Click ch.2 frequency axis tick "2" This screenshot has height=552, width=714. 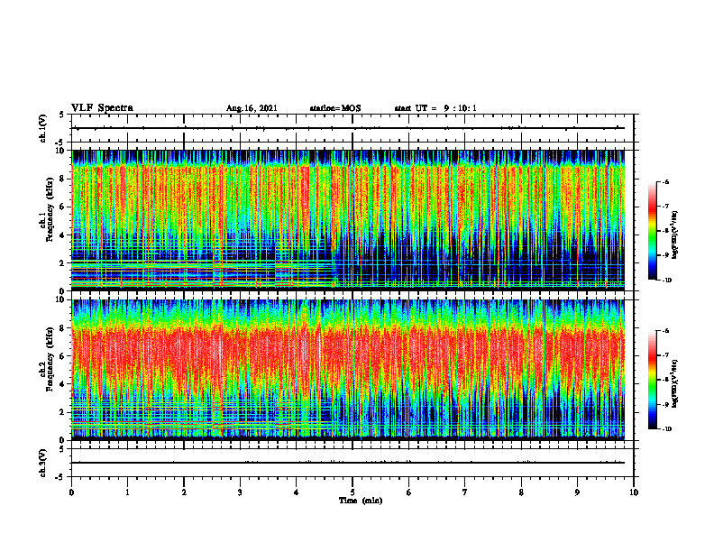[63, 412]
